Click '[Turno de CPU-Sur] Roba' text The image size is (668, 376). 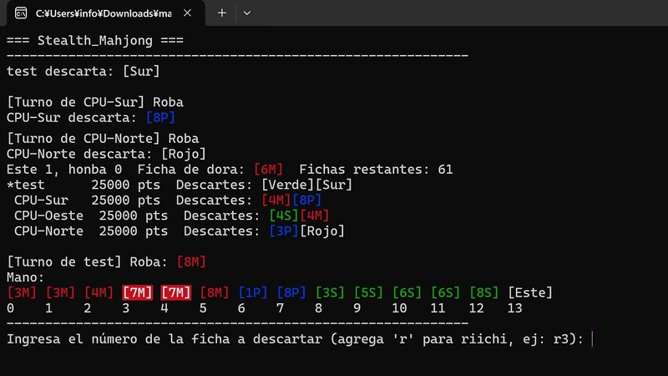[95, 102]
